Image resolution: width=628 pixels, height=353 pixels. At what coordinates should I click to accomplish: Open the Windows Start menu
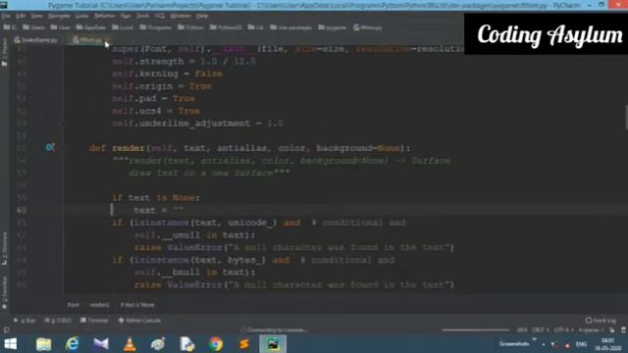[10, 344]
